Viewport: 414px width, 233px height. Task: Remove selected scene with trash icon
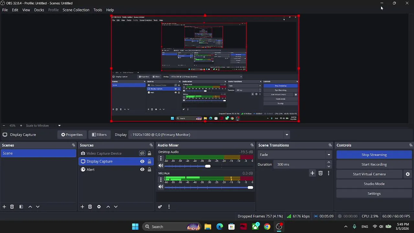click(12, 207)
